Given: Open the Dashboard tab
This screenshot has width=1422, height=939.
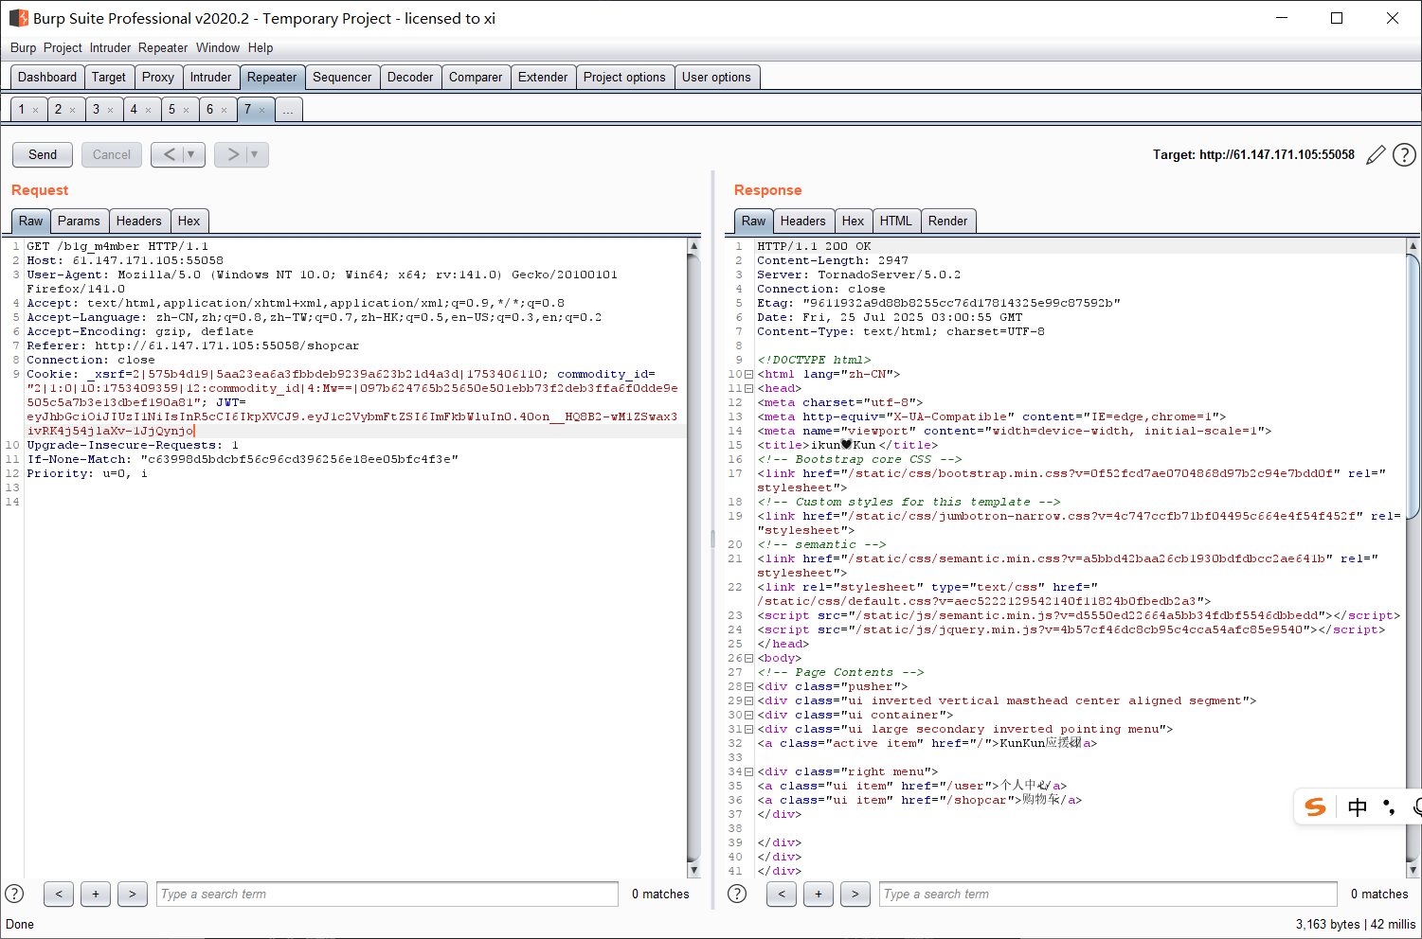Looking at the screenshot, I should [47, 78].
